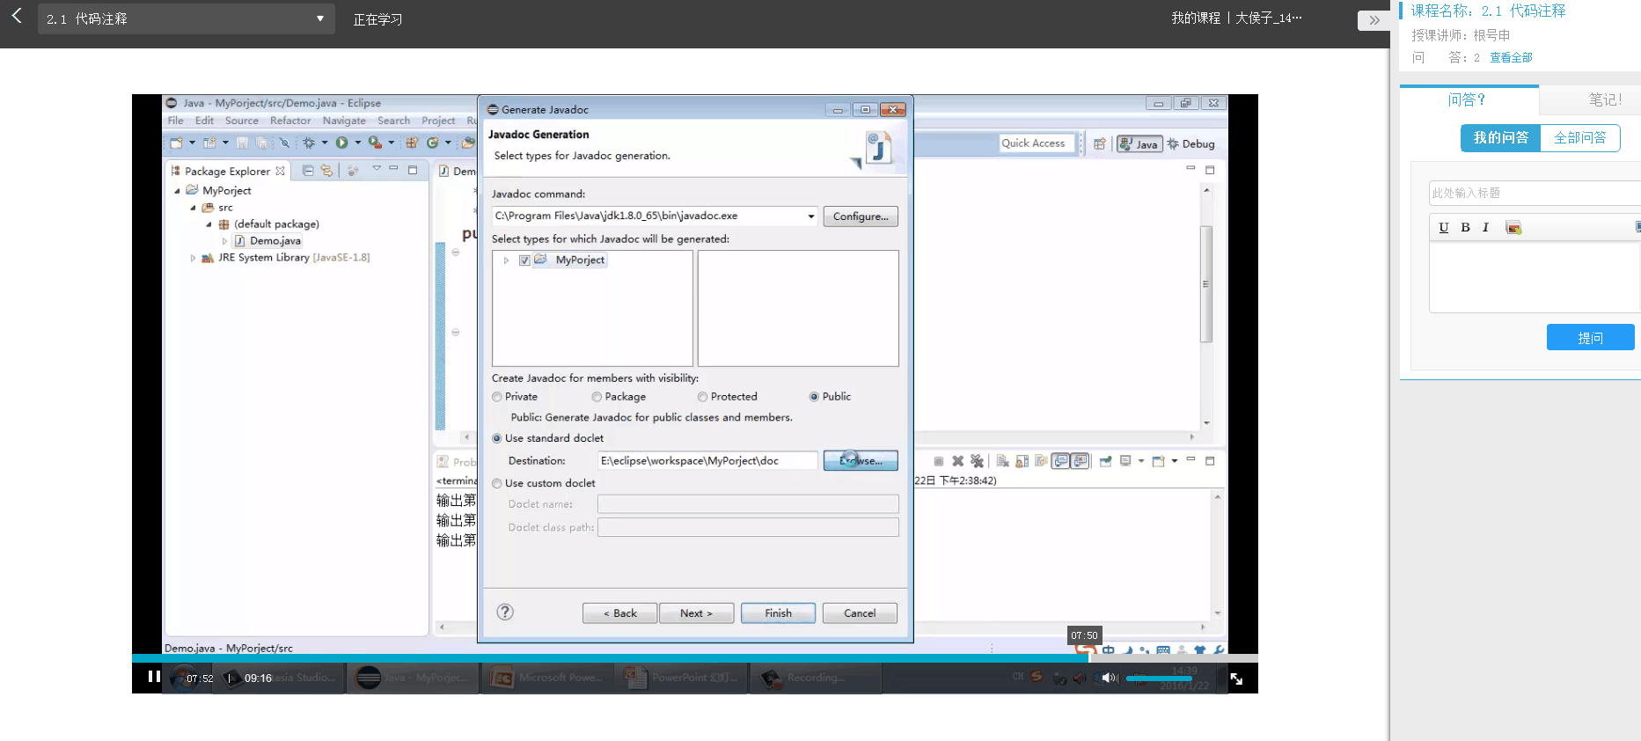Viewport: 1641px width, 741px height.
Task: Open Package Explorer view menu triangle
Action: pos(377,168)
